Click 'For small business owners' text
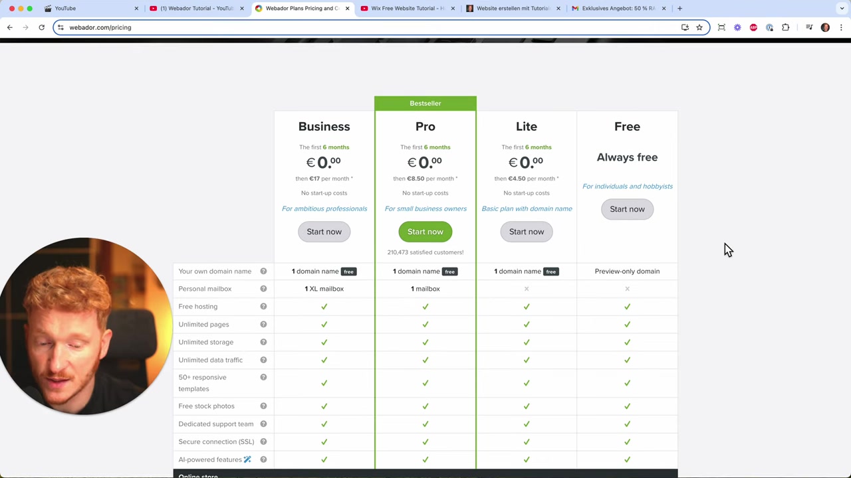The width and height of the screenshot is (851, 478). pyautogui.click(x=425, y=208)
